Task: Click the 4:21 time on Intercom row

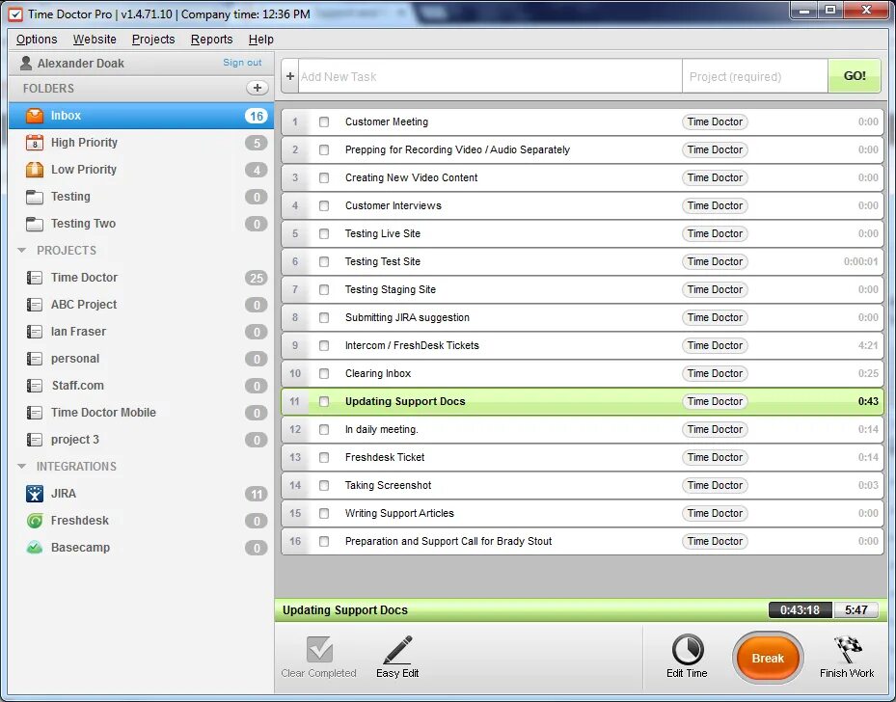Action: point(868,345)
